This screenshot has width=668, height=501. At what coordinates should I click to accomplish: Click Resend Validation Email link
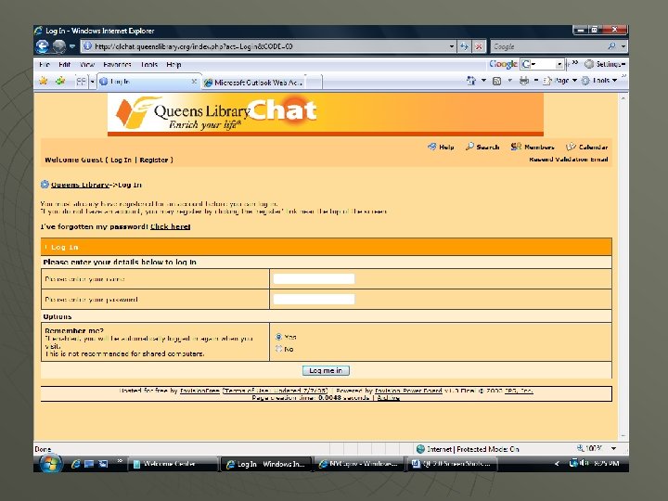pos(569,160)
